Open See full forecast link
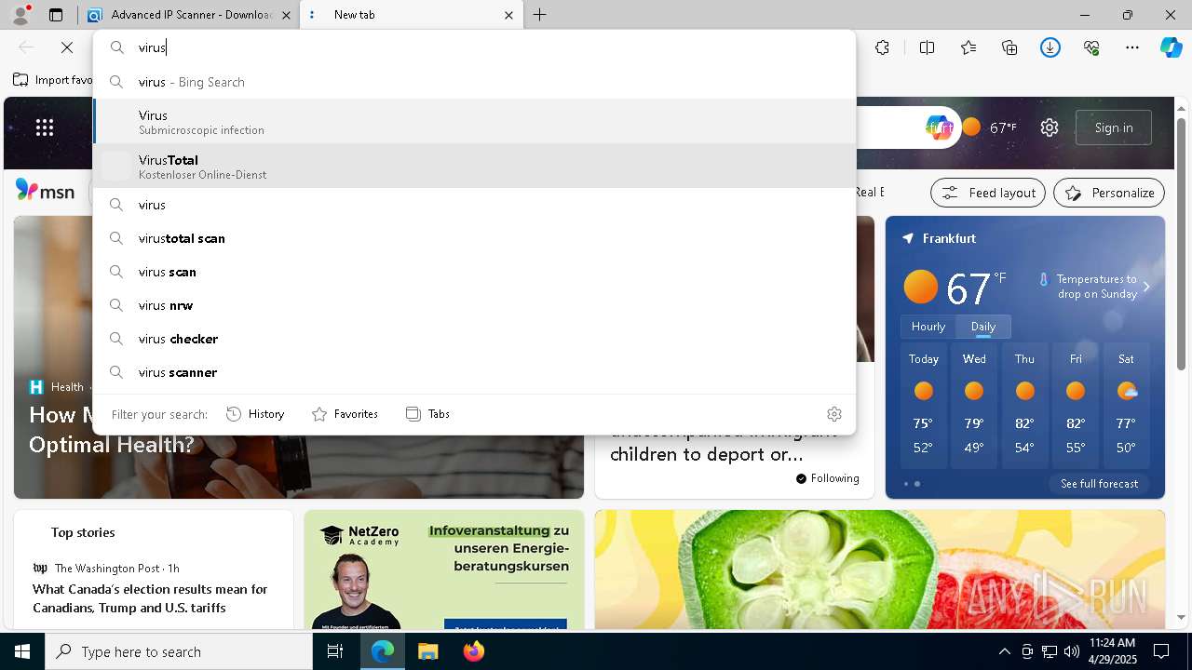Image resolution: width=1192 pixels, height=670 pixels. [1099, 484]
